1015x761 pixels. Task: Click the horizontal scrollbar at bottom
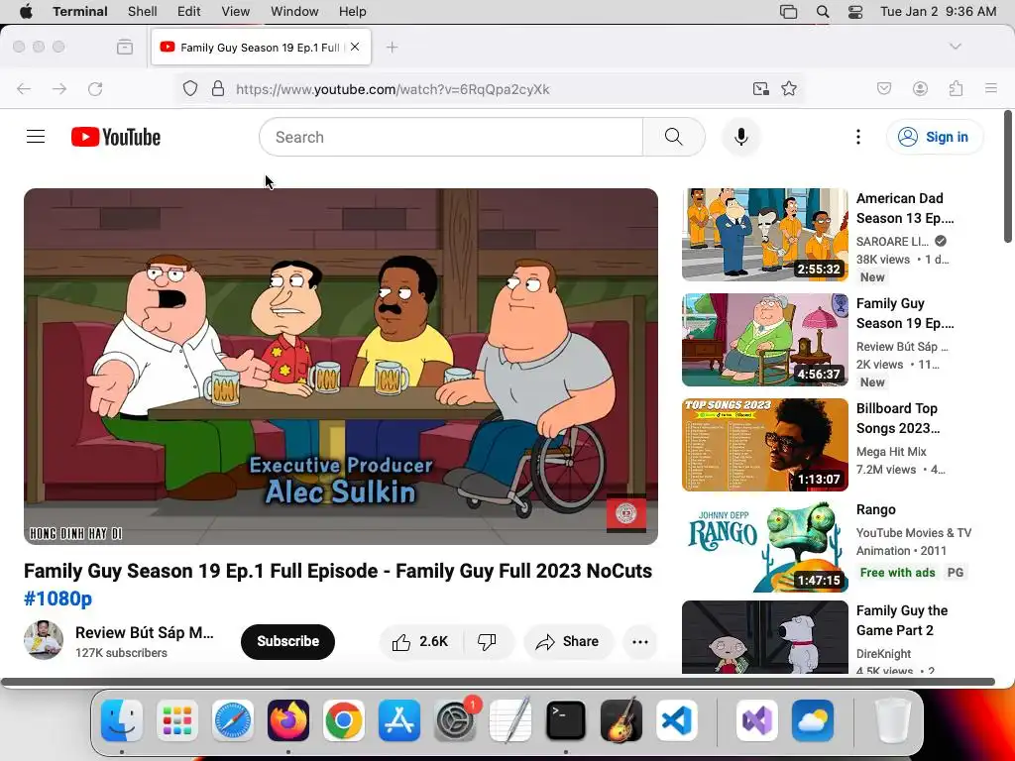[x=498, y=682]
